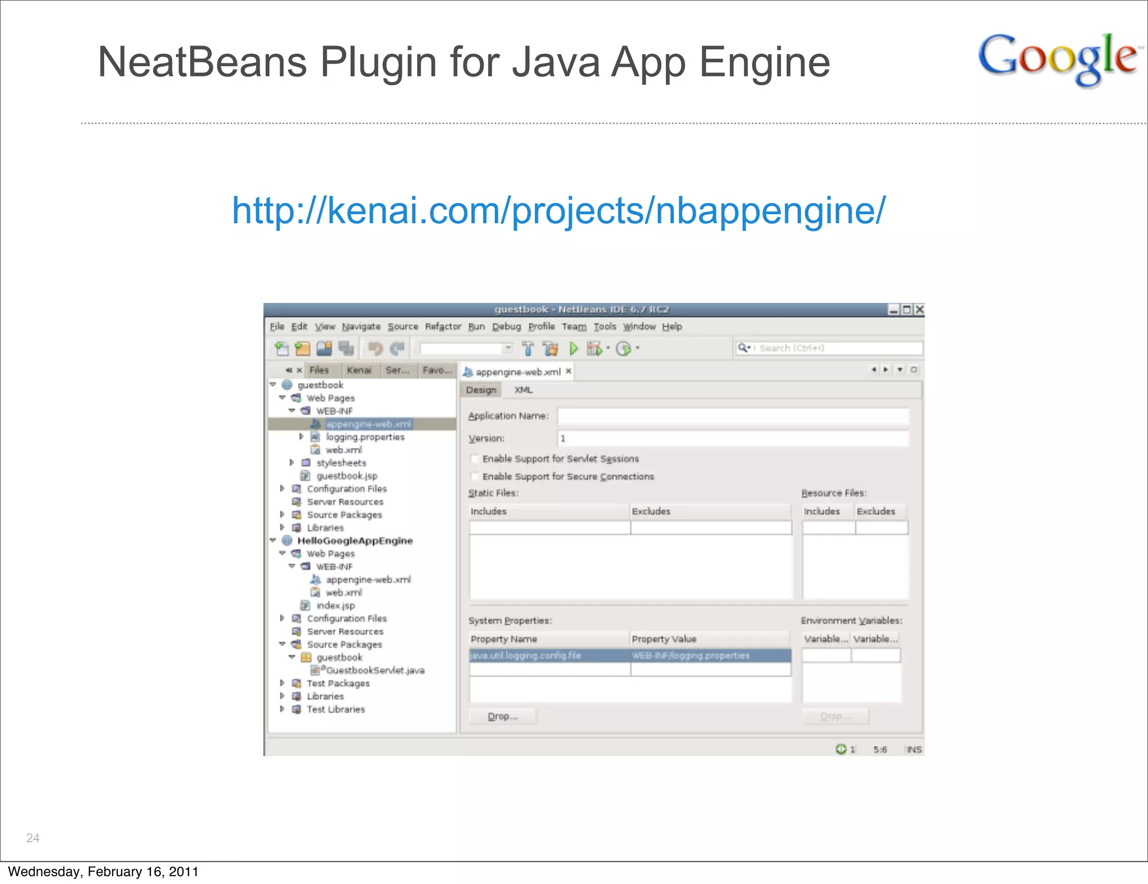Click the Search (Ctrl+I) field
Screen dimensions: 1148x884
(828, 348)
